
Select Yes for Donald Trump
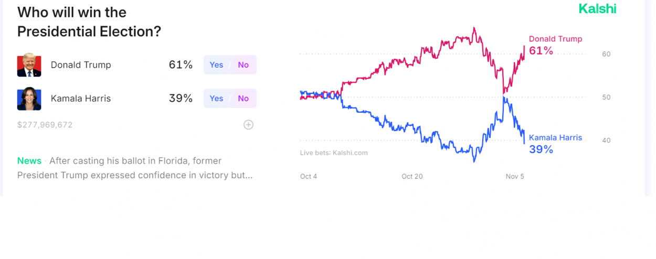(216, 65)
